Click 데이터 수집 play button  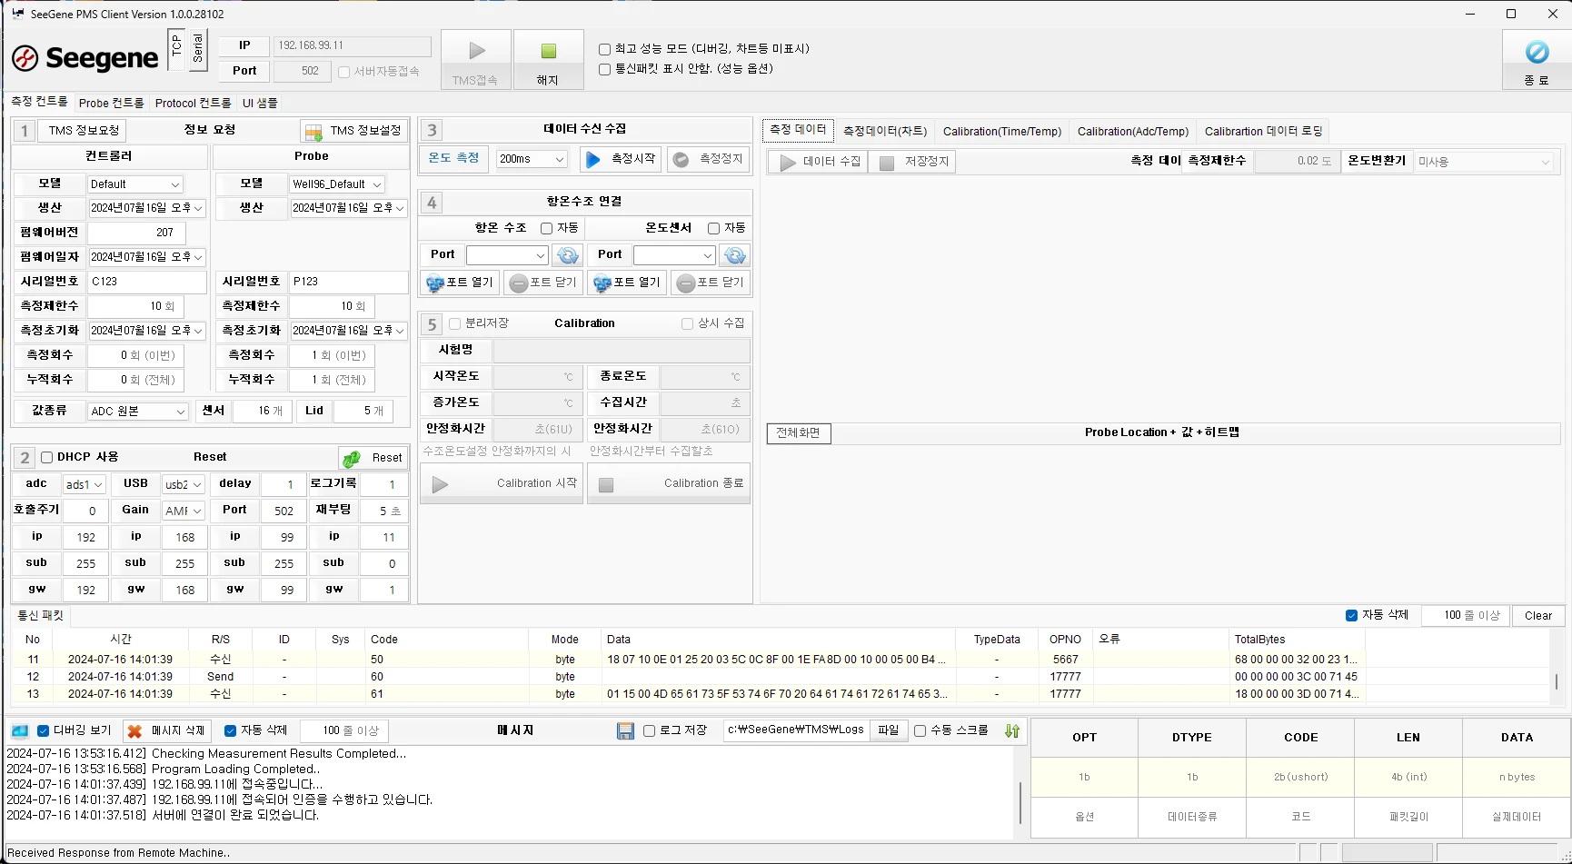tap(818, 162)
